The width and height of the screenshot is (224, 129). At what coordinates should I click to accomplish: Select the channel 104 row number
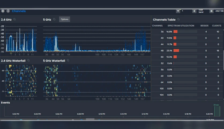(162, 95)
